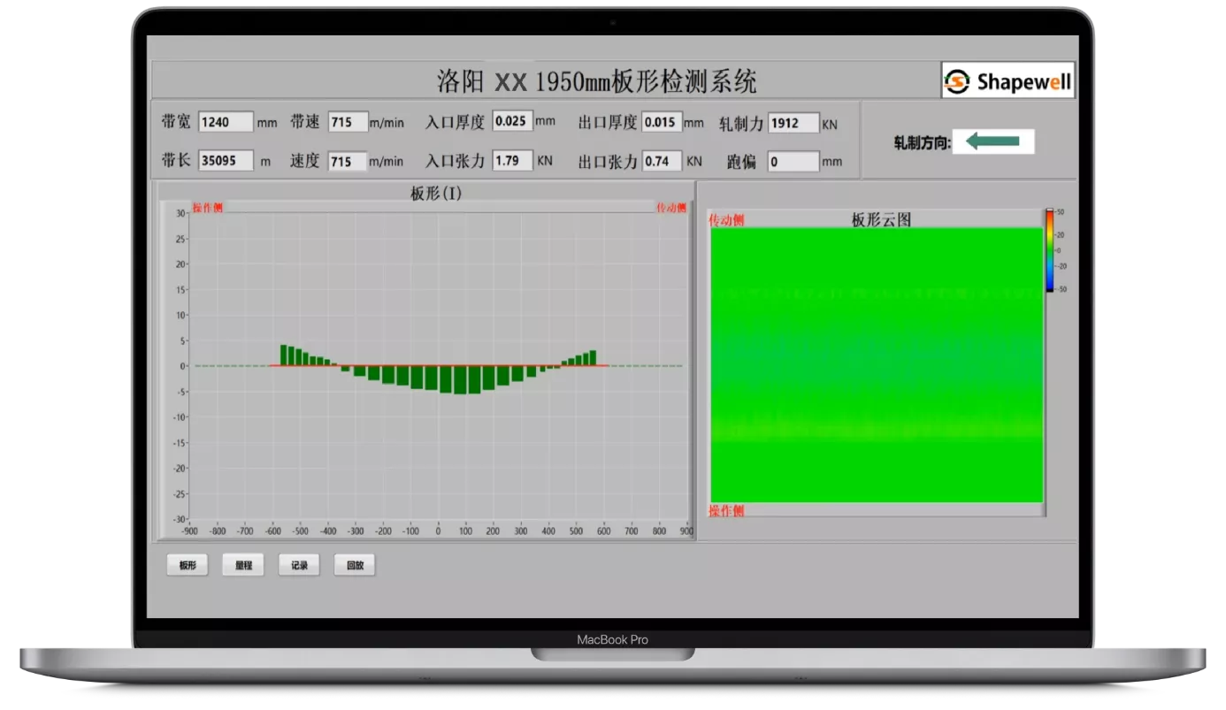Click the 入口厚度 label
Image resolution: width=1226 pixels, height=710 pixels.
pyautogui.click(x=455, y=122)
